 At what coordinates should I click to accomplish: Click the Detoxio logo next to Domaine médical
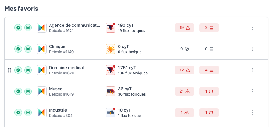[42, 70]
